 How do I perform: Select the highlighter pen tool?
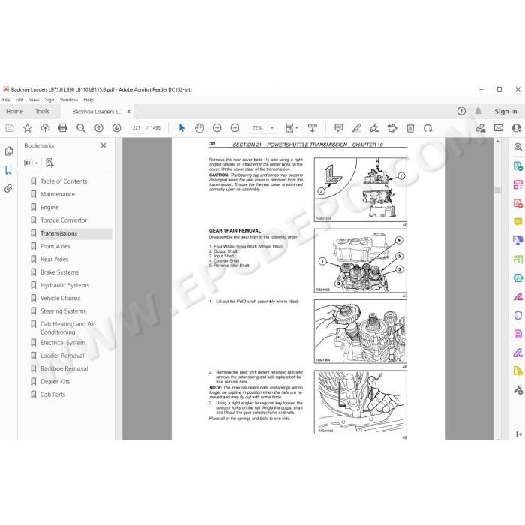click(x=356, y=128)
